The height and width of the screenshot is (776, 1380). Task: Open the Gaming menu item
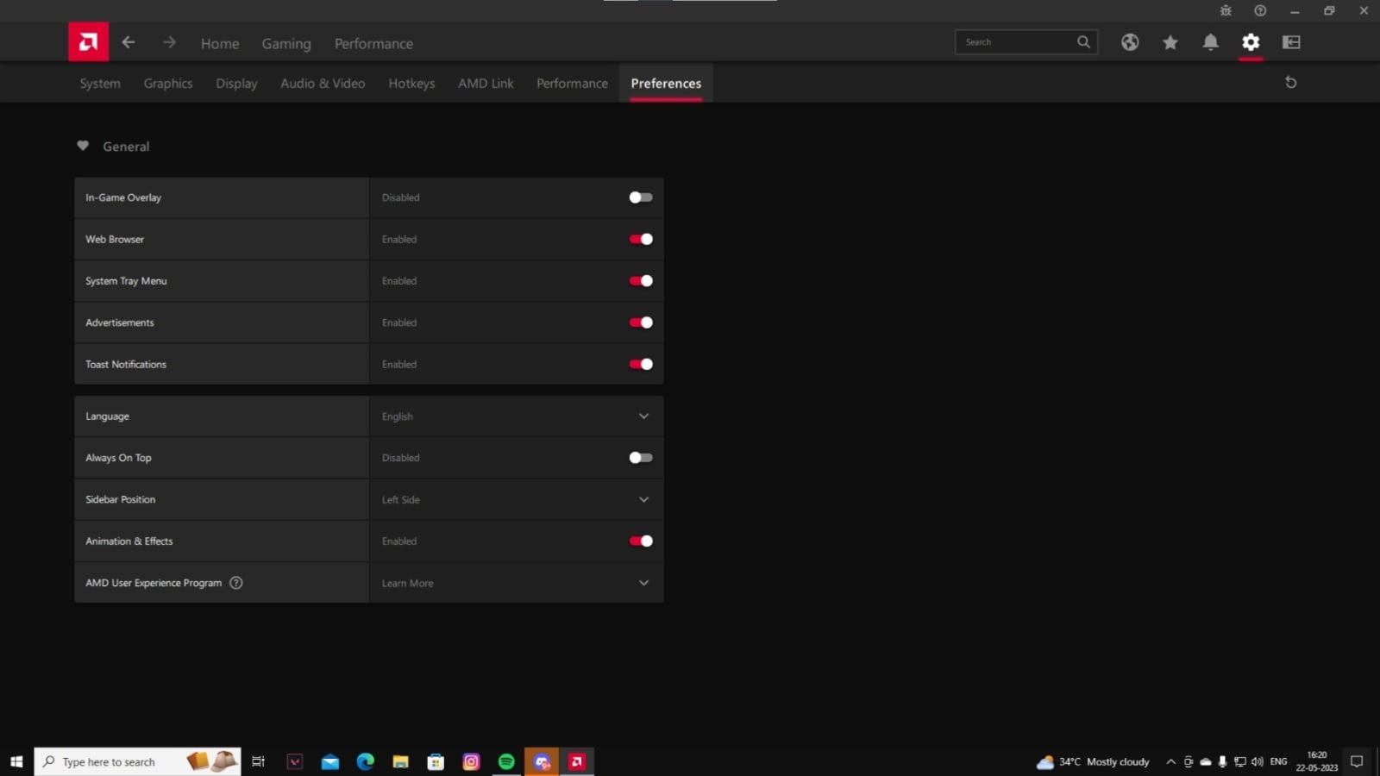285,43
